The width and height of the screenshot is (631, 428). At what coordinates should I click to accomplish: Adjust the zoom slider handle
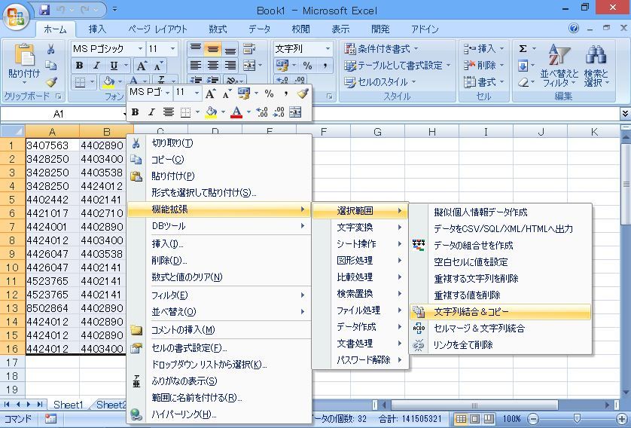577,419
